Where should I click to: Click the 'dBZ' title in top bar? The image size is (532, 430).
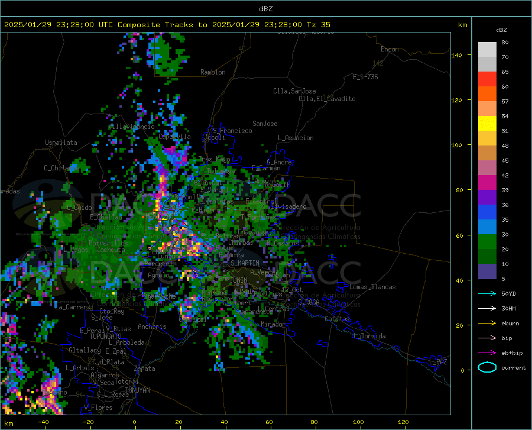[265, 9]
